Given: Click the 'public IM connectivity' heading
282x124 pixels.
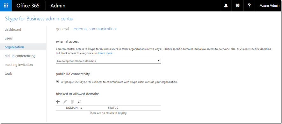Looking at the screenshot, I should coord(73,74).
